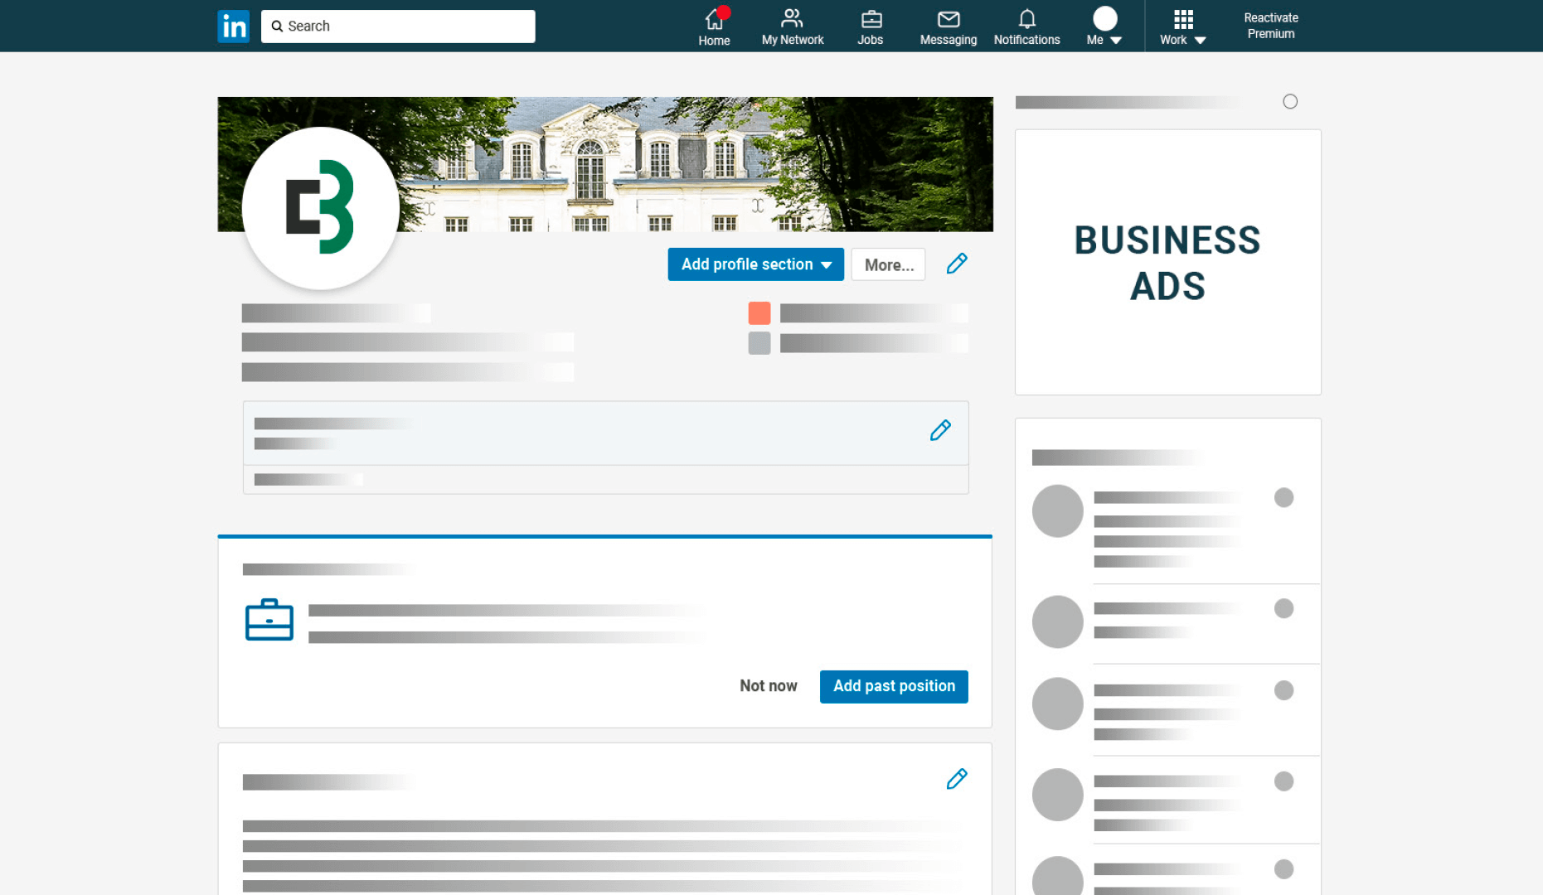Viewport: 1543px width, 895px height.
Task: Select the radio circle above Business Ads
Action: pyautogui.click(x=1290, y=101)
